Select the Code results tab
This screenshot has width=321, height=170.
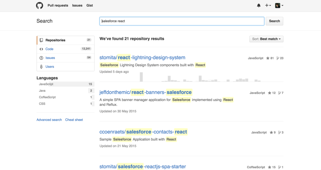[66, 49]
